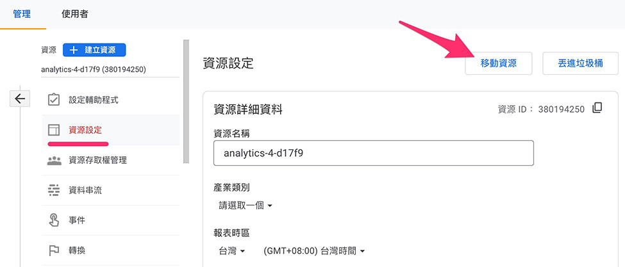Click the back arrow collapse icon
625x267 pixels.
point(19,99)
